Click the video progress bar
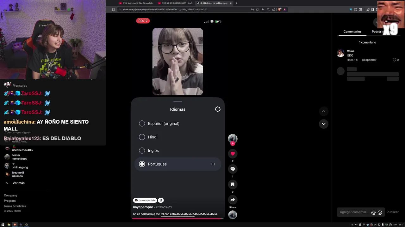 [x=178, y=218]
